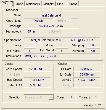Open the SPD tab
106x110 pixels.
click(x=62, y=4)
